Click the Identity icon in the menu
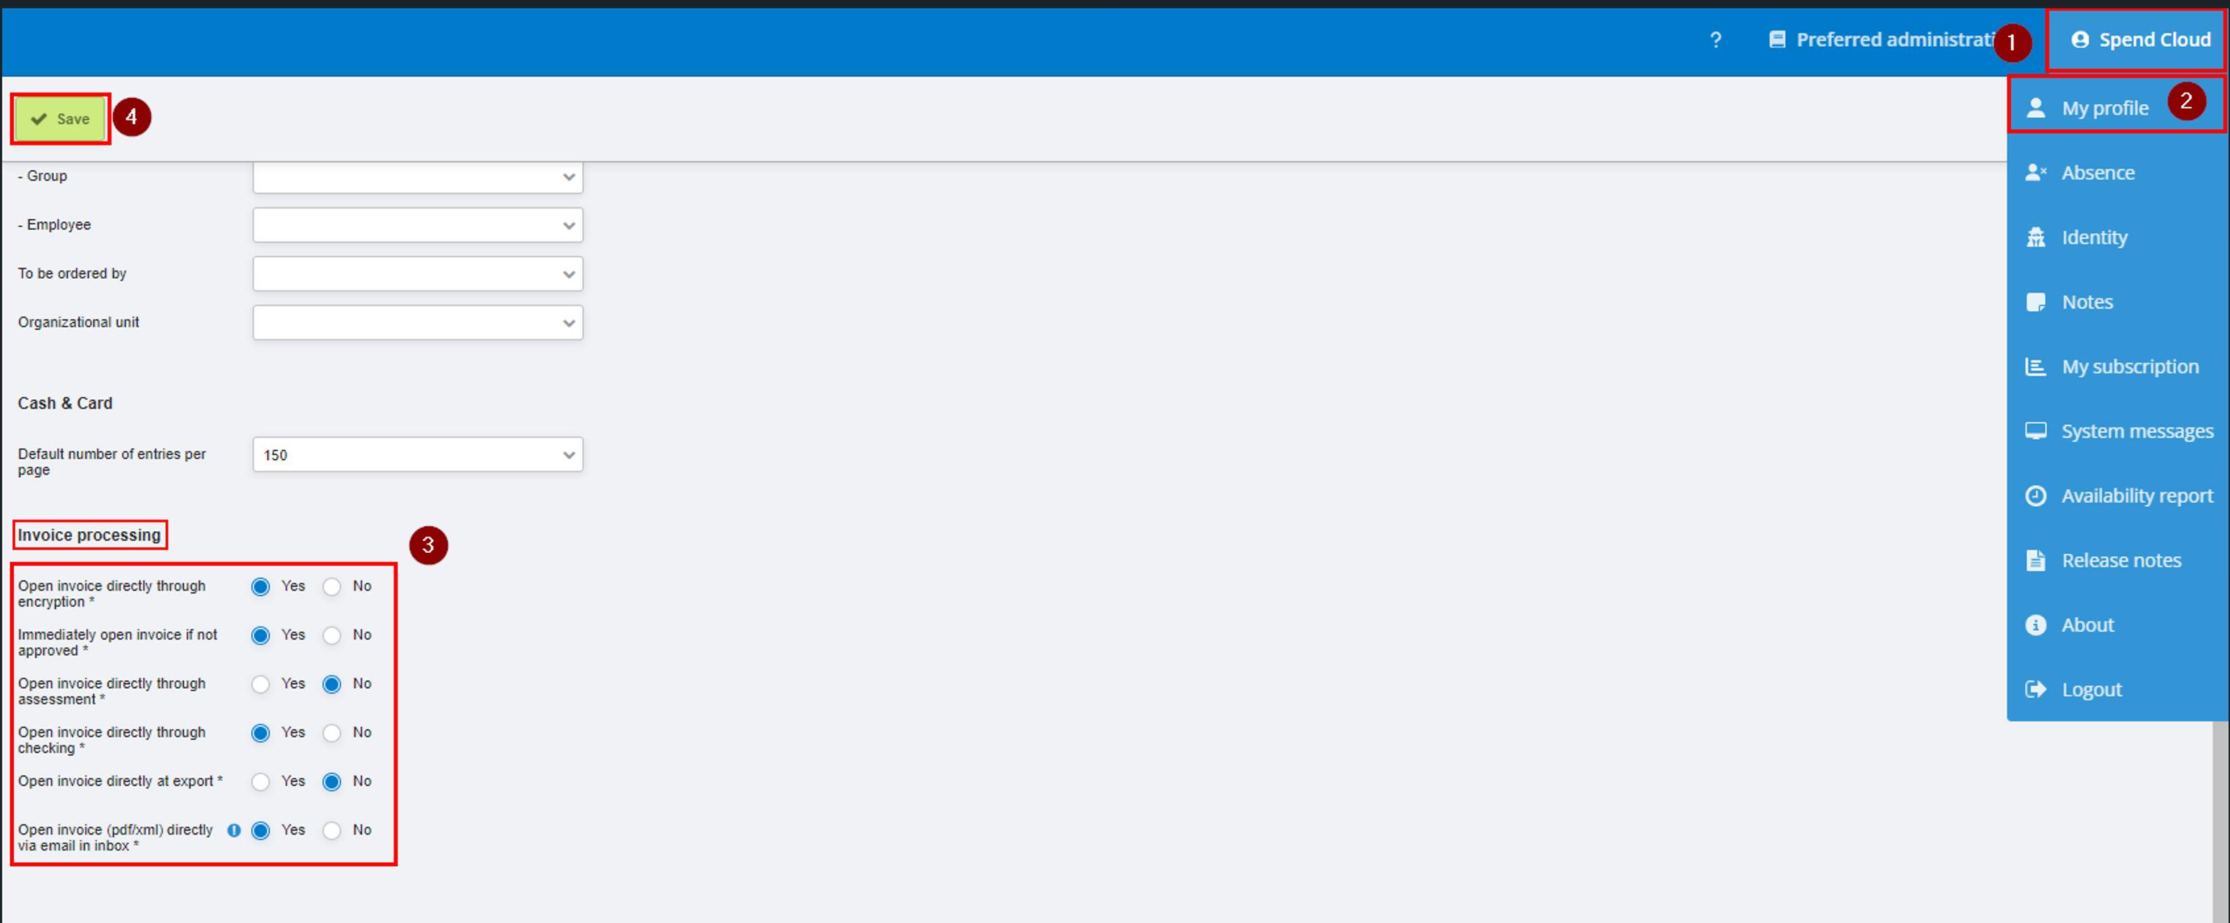The height and width of the screenshot is (923, 2230). (2035, 237)
